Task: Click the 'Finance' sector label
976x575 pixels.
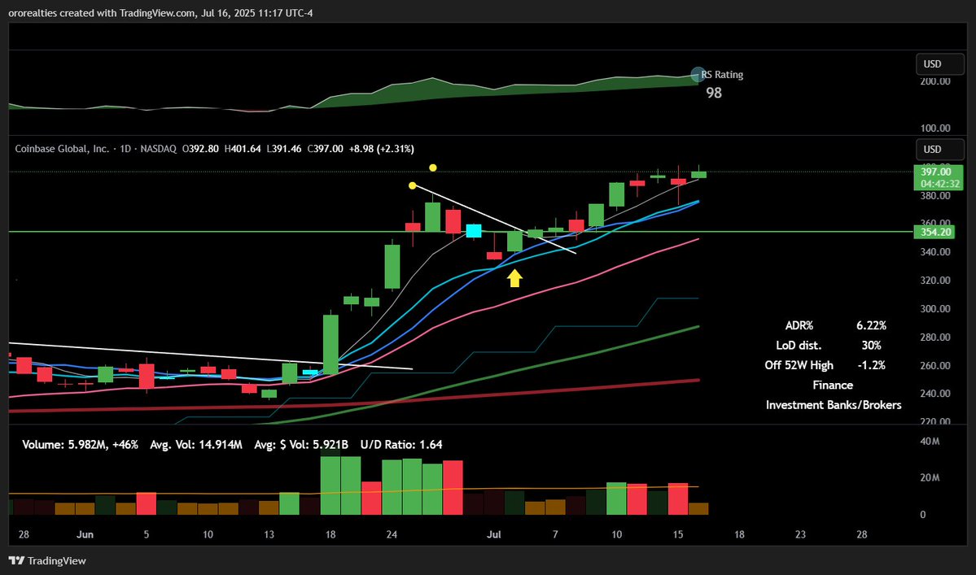Action: (833, 386)
